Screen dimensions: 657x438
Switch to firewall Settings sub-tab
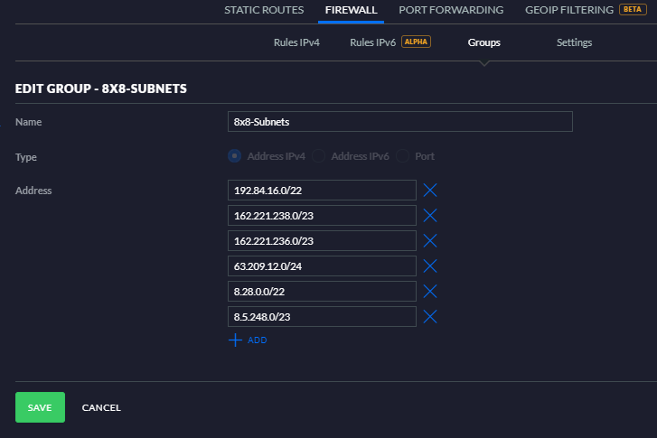574,42
